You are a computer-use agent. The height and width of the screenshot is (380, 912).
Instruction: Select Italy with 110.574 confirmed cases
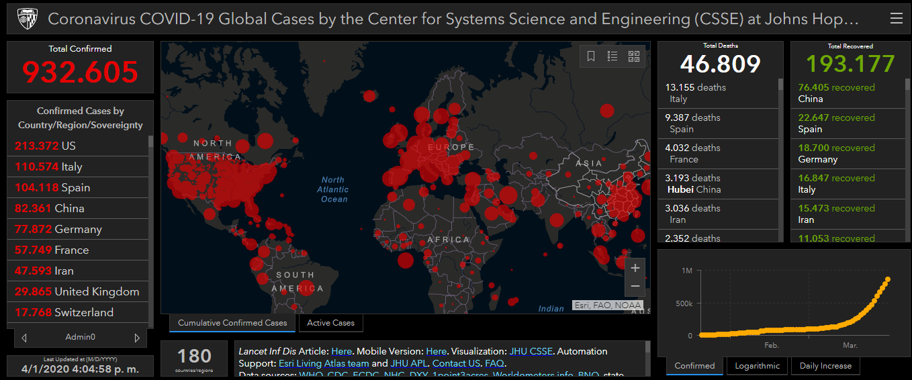[78, 167]
